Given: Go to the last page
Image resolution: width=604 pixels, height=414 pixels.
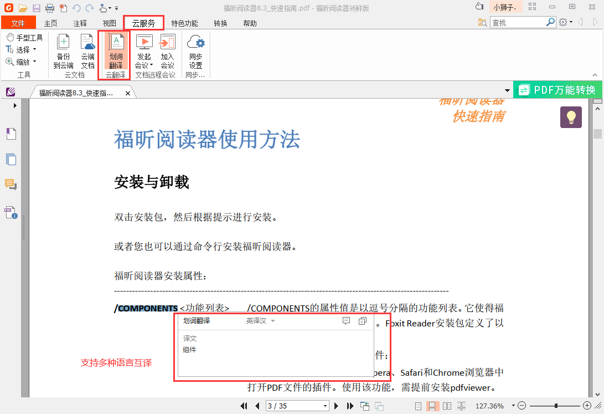Looking at the screenshot, I should pos(350,406).
